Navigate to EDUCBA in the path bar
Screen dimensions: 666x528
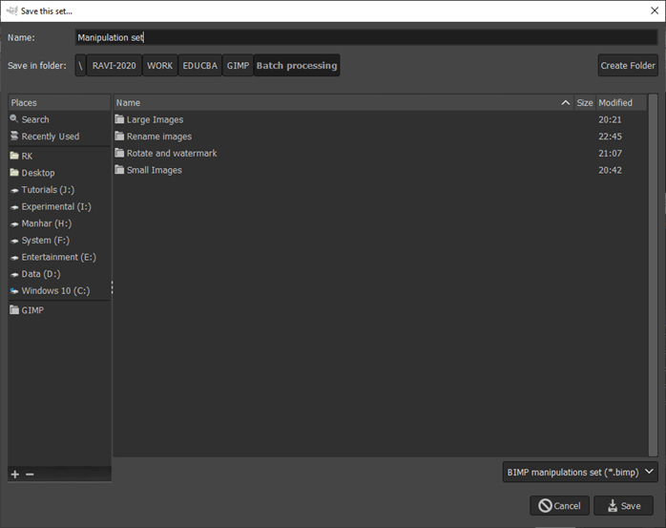199,66
